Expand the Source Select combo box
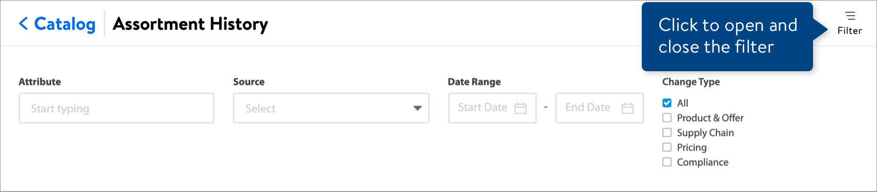 click(x=331, y=108)
